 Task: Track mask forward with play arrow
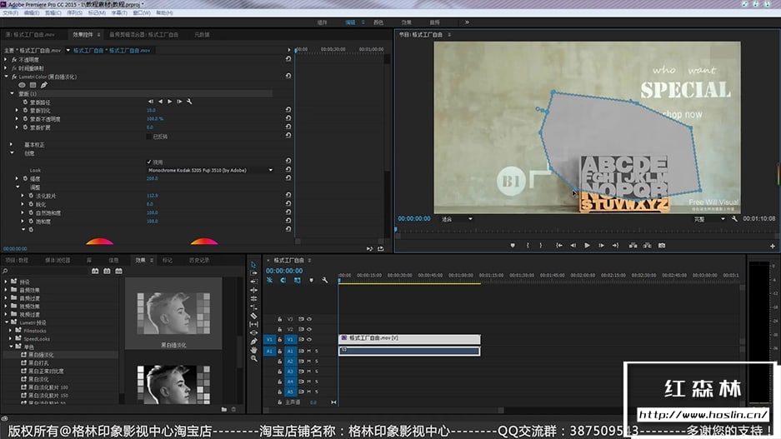click(170, 102)
